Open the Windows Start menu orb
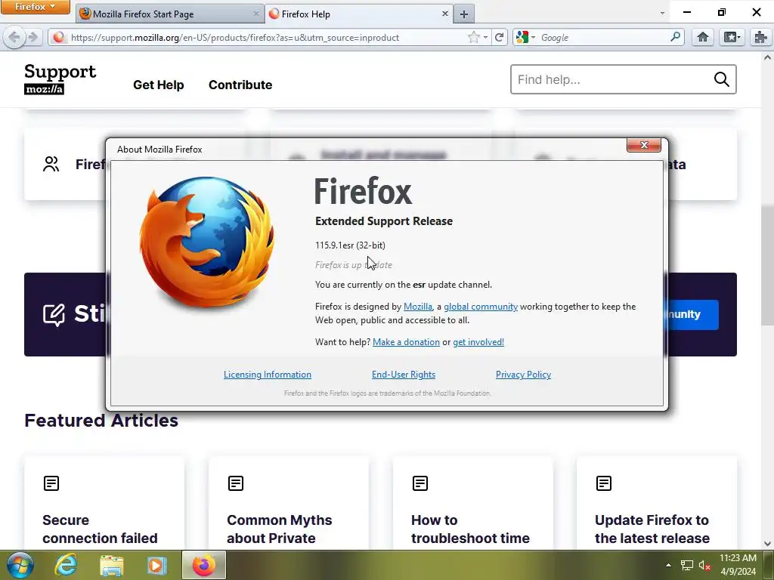 (x=20, y=565)
